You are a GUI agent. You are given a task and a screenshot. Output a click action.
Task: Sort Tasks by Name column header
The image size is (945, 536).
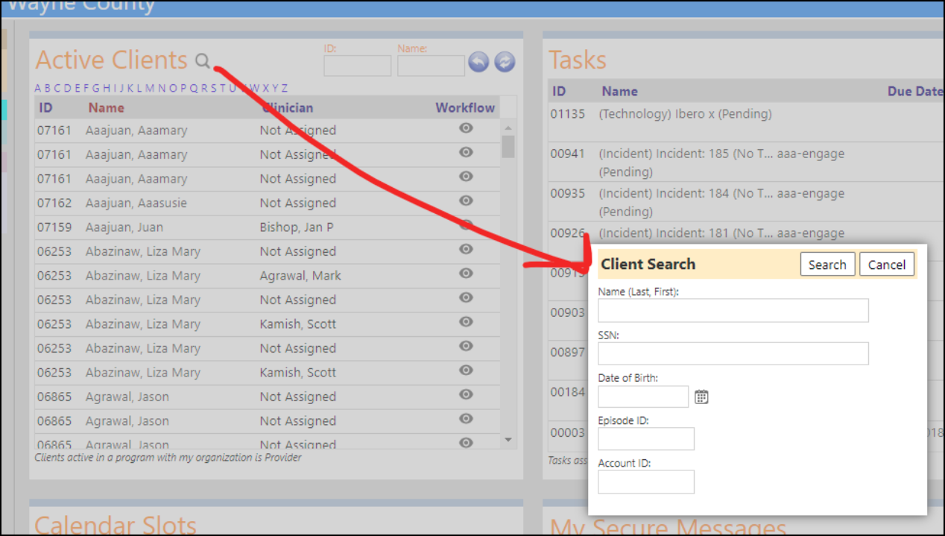[x=619, y=91]
